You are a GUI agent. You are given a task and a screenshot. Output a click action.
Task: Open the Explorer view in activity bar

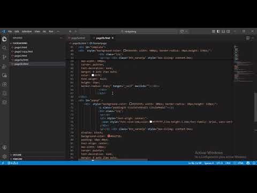coord(4,39)
